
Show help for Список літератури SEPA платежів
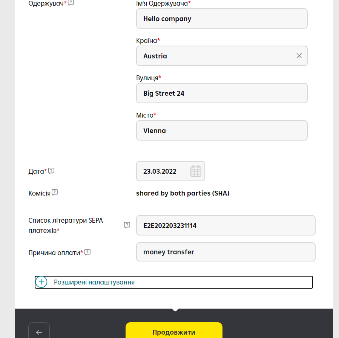[127, 225]
